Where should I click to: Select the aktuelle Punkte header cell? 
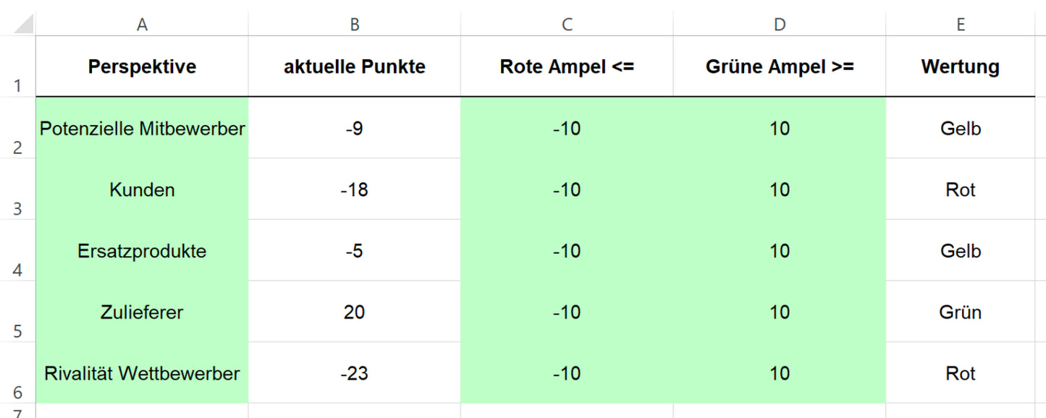pyautogui.click(x=354, y=67)
